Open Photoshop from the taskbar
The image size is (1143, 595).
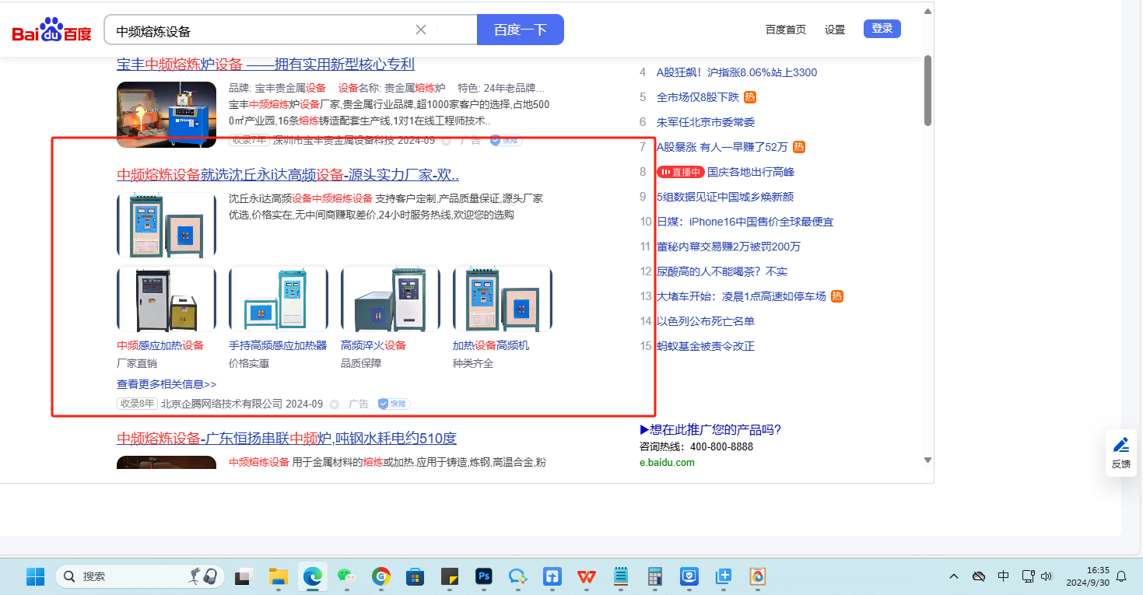point(484,576)
